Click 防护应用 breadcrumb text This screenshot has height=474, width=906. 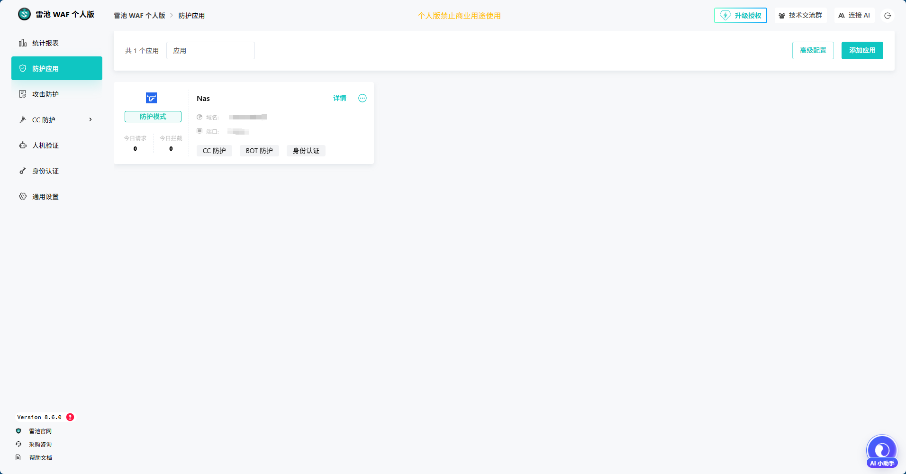191,16
